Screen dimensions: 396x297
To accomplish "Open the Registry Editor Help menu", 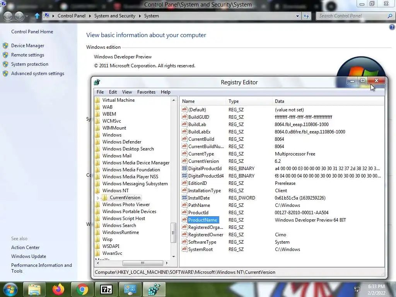I will [166, 92].
